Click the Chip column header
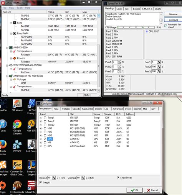Screen dimensions: 182x195 click(x=80, y=114)
